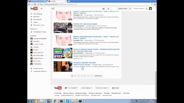Open the Chrome taskbar icon
The width and height of the screenshot is (184, 103).
coord(55,101)
